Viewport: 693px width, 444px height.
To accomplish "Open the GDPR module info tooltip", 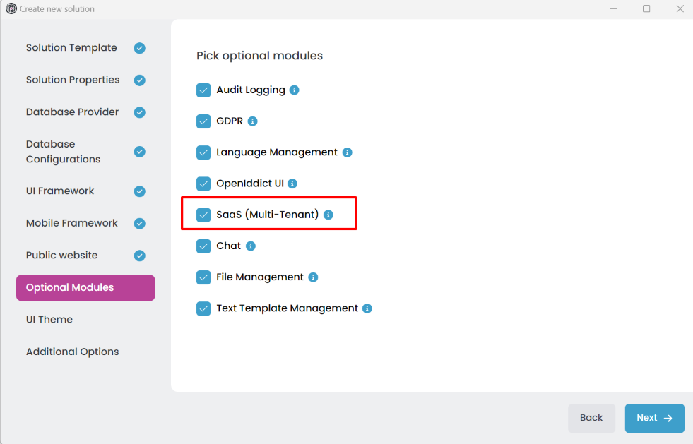I will point(254,121).
